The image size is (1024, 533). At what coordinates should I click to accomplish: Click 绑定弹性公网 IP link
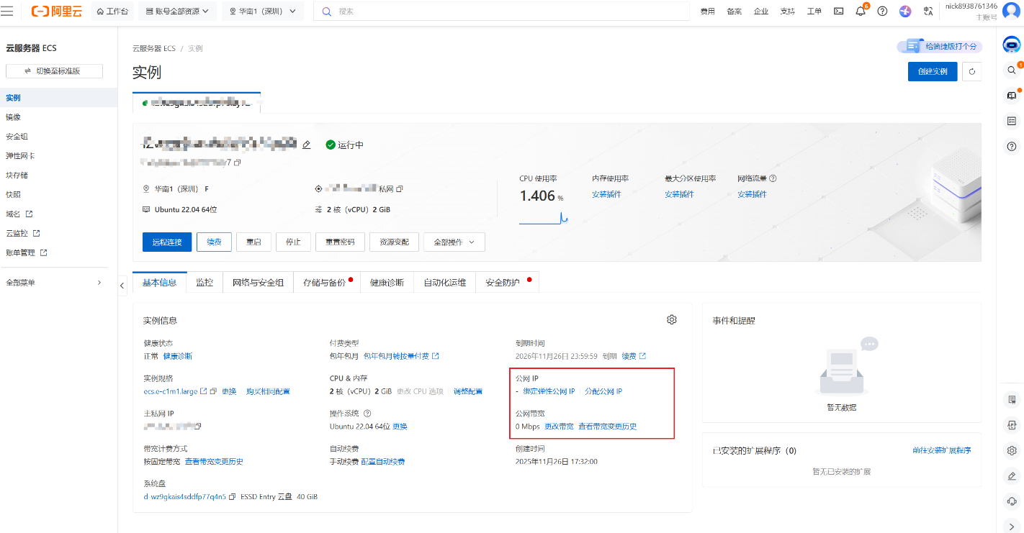coord(549,391)
